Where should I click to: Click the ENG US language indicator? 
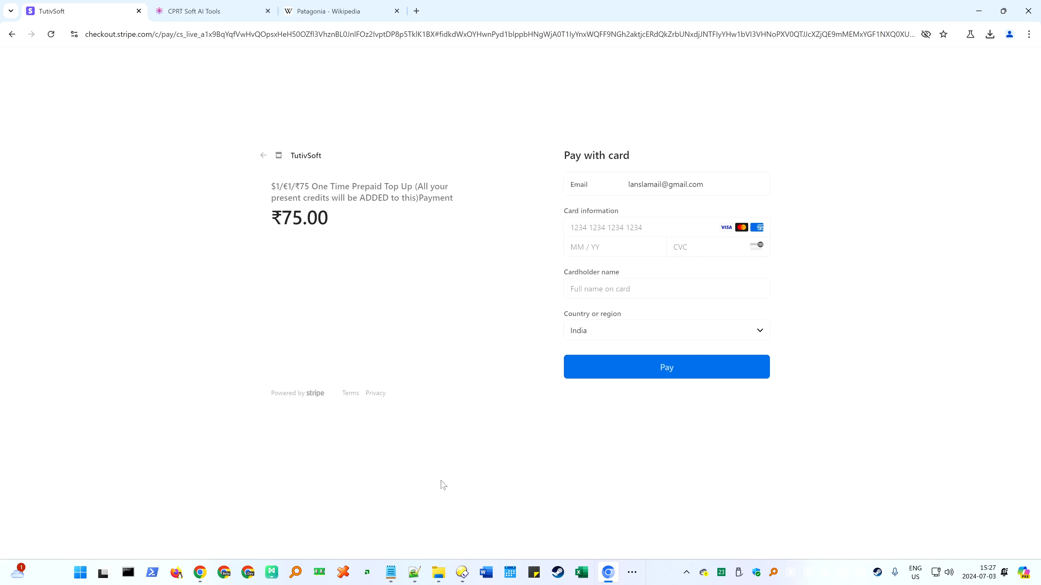tap(915, 572)
